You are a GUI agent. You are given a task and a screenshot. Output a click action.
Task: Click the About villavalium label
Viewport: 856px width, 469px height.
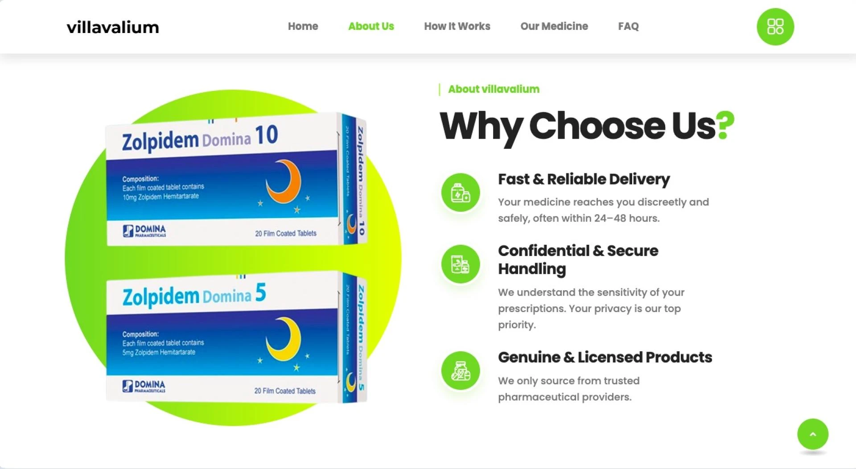(494, 89)
